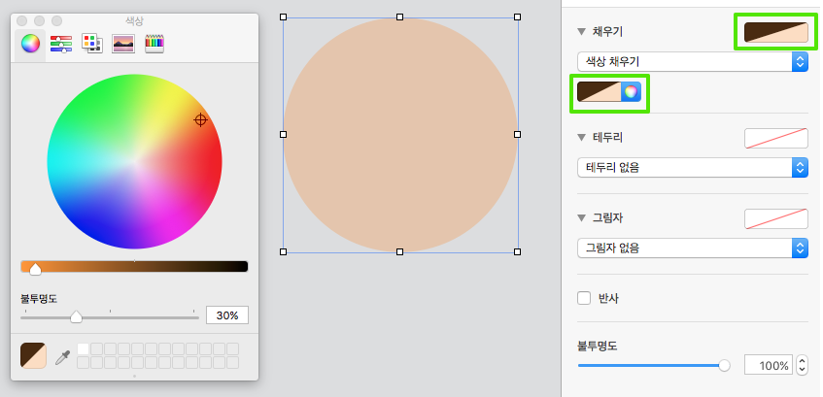Click the top-left selection handle of circle
The image size is (823, 397).
tap(284, 17)
